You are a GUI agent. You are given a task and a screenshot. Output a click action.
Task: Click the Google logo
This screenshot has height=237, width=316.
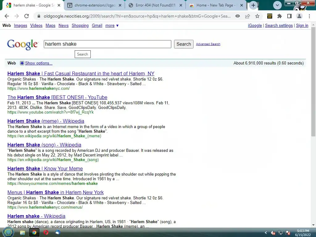(22, 44)
